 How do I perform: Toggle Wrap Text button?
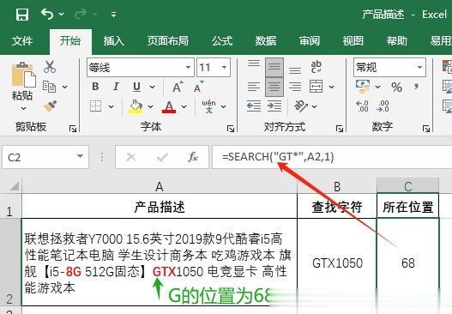(316, 67)
